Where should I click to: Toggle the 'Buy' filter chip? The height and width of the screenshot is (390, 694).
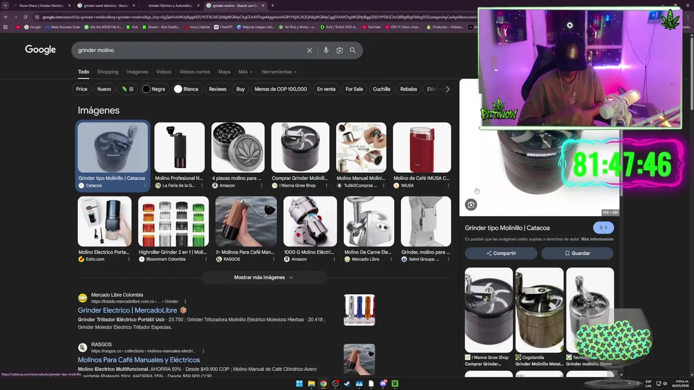241,89
